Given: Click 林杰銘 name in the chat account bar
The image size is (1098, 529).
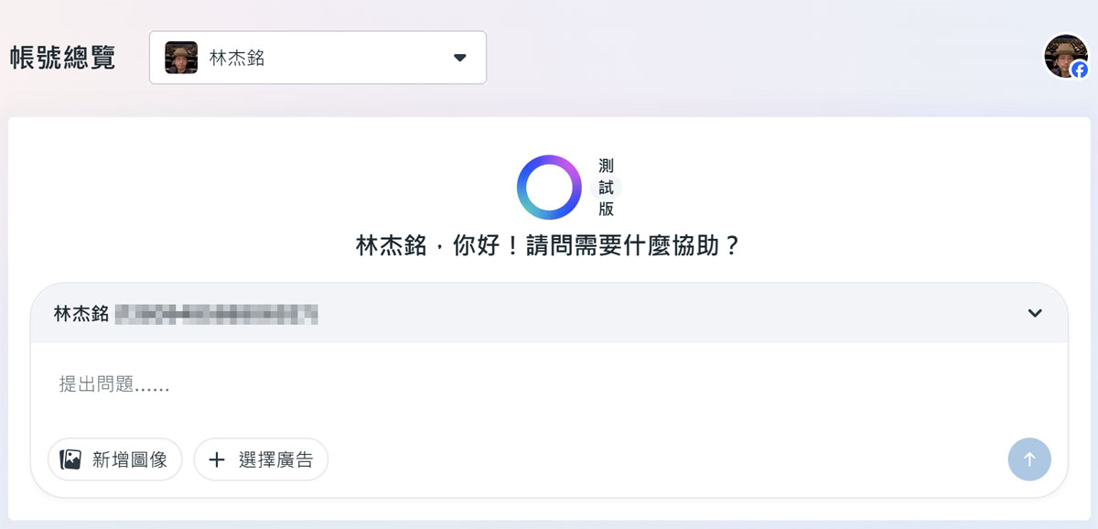Looking at the screenshot, I should (x=81, y=314).
